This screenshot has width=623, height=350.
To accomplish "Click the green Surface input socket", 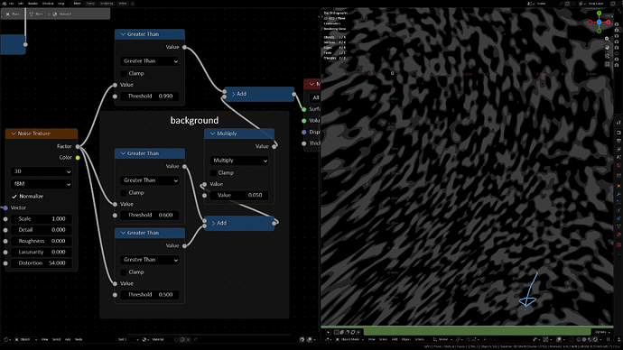I will click(304, 109).
